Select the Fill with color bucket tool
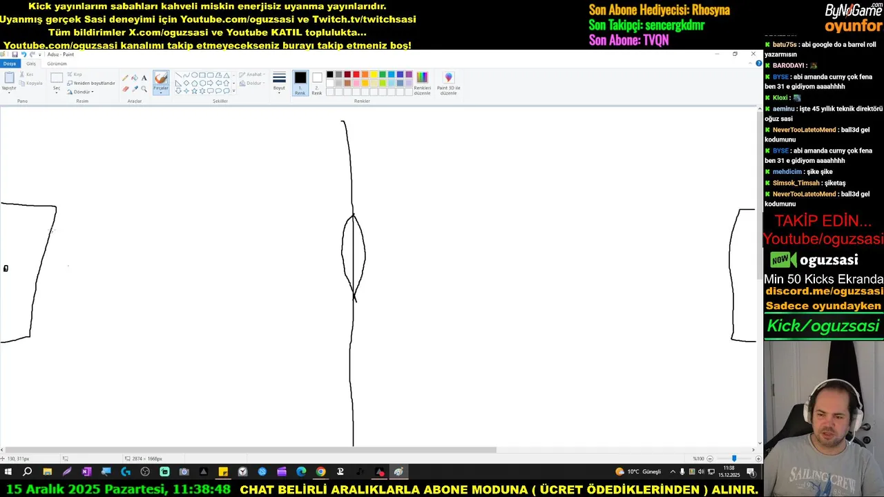This screenshot has height=497, width=884. click(x=135, y=77)
